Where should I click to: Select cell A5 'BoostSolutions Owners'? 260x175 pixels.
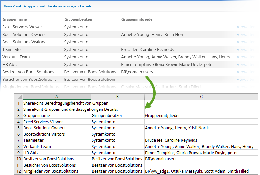click(x=57, y=128)
